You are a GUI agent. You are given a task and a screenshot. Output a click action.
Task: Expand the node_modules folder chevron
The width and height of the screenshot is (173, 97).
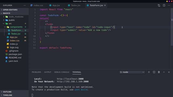pyautogui.click(x=4, y=17)
